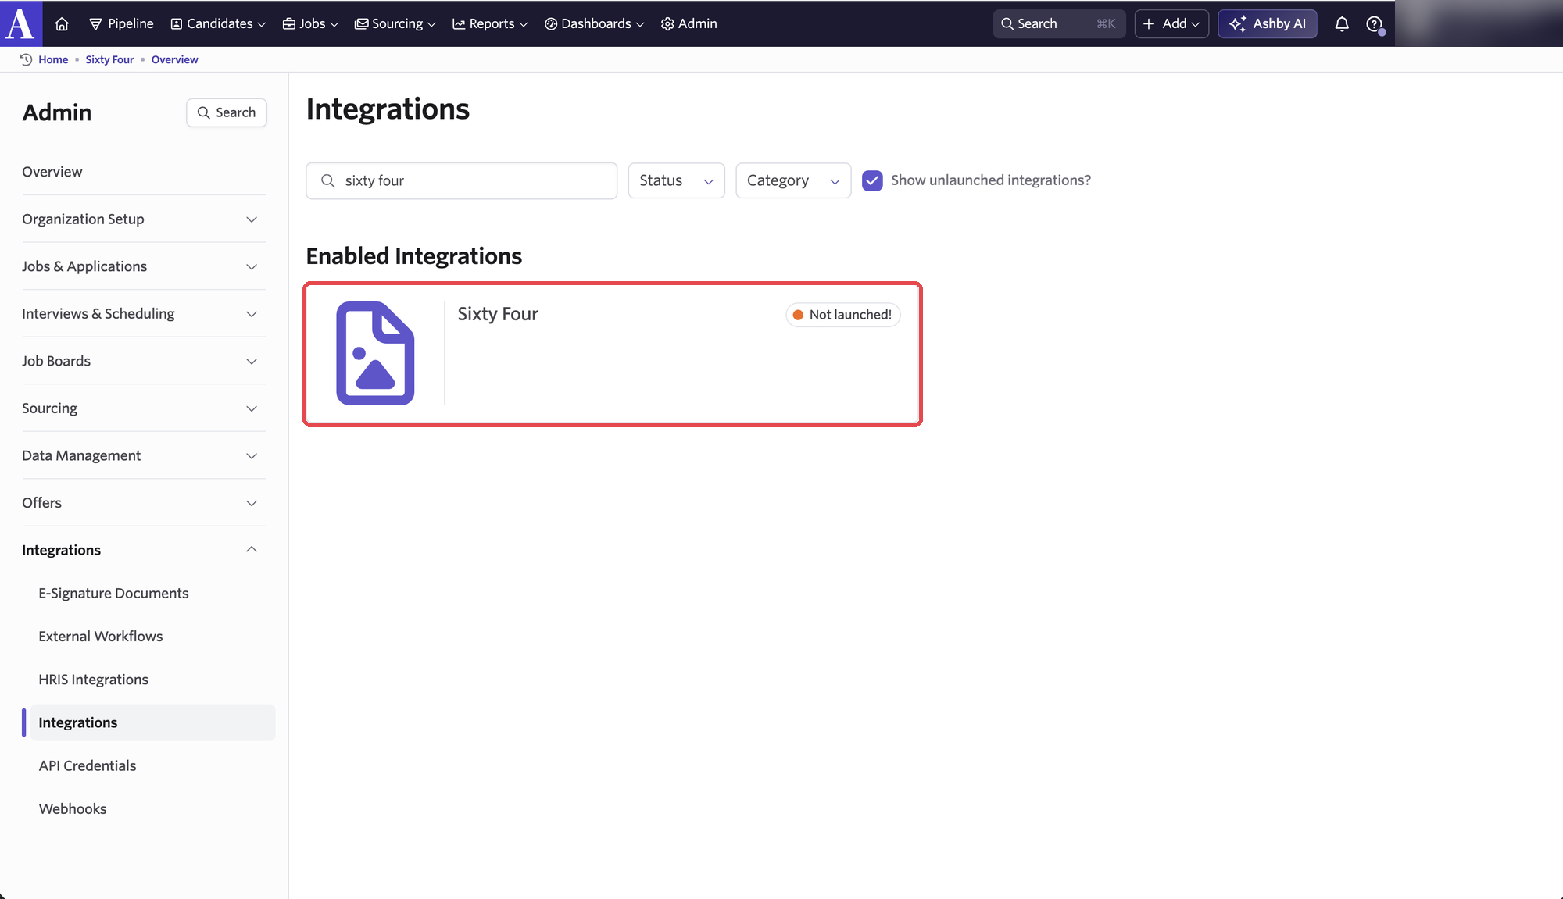Screen dimensions: 1563x899
Task: Expand Jobs & Applications section
Action: 144,266
